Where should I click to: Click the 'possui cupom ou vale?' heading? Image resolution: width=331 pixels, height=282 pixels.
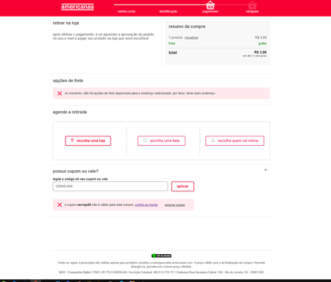[75, 171]
